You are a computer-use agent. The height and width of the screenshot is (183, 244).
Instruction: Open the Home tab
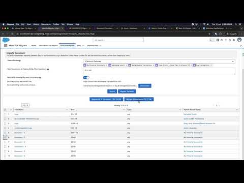[34, 46]
